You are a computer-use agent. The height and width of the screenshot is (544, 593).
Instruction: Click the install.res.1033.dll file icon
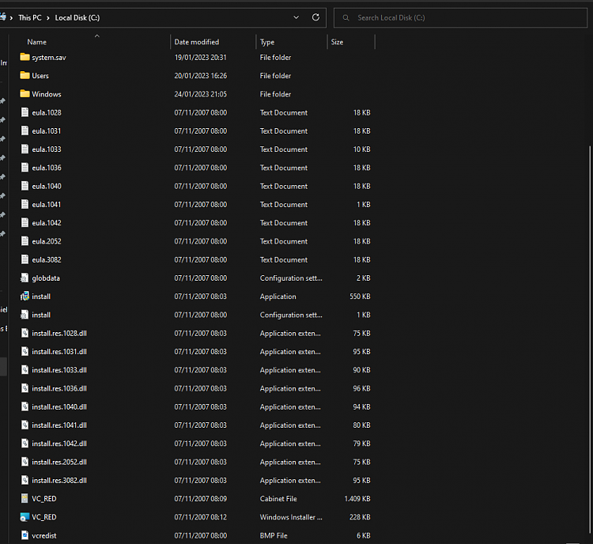(25, 370)
